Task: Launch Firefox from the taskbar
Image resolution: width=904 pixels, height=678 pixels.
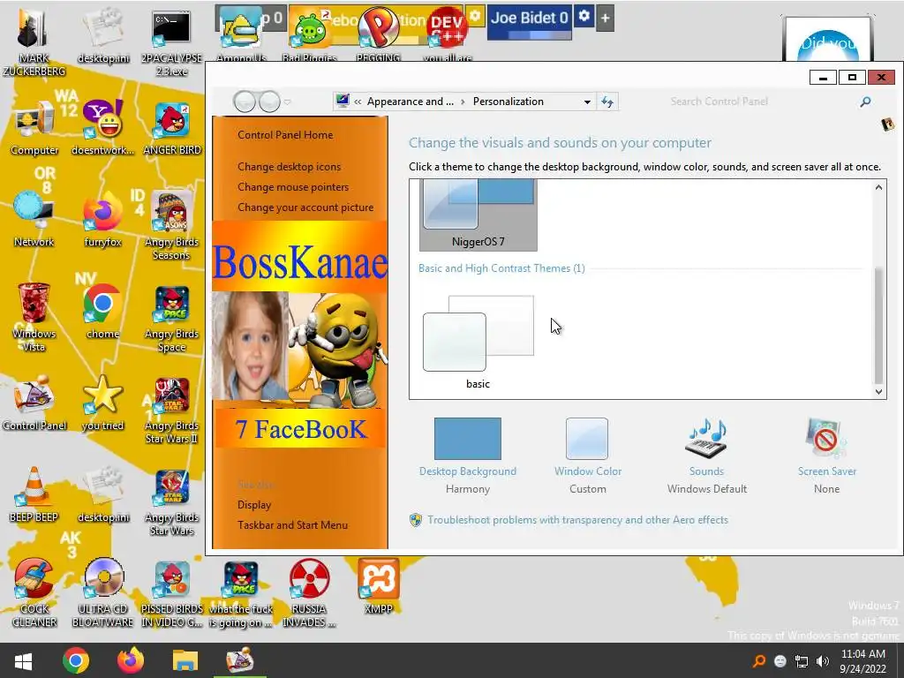Action: [131, 660]
